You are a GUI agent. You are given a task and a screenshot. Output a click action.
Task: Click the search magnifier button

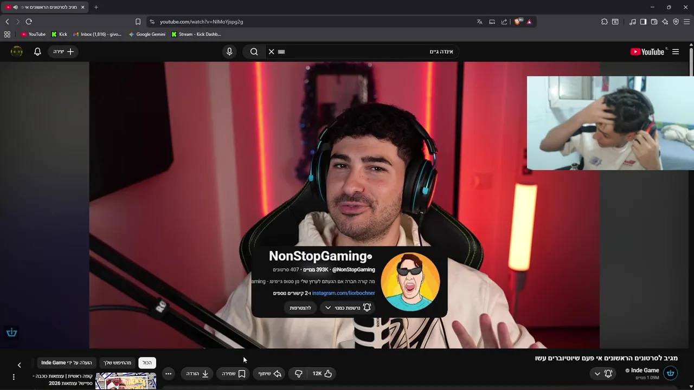[x=254, y=51]
